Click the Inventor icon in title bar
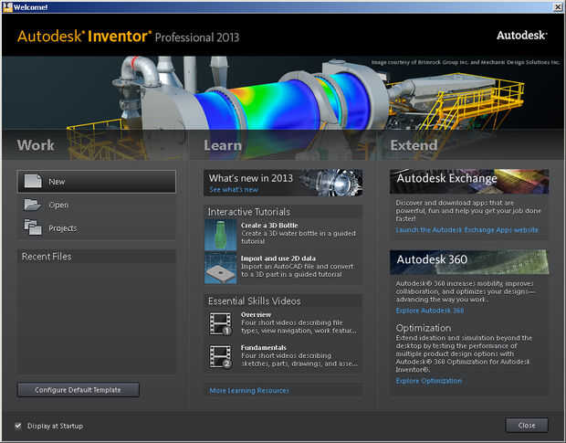The image size is (566, 443). pos(7,7)
